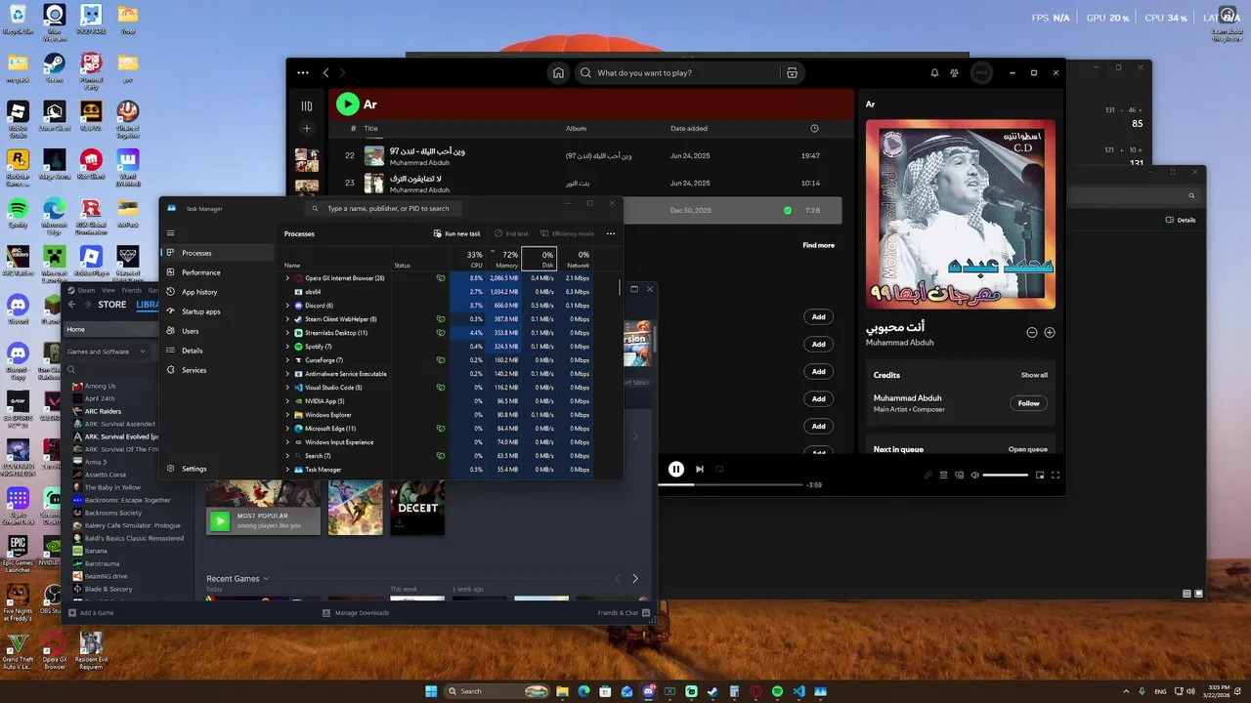The height and width of the screenshot is (703, 1251).
Task: Mute Spotify with speaker icon
Action: (974, 475)
